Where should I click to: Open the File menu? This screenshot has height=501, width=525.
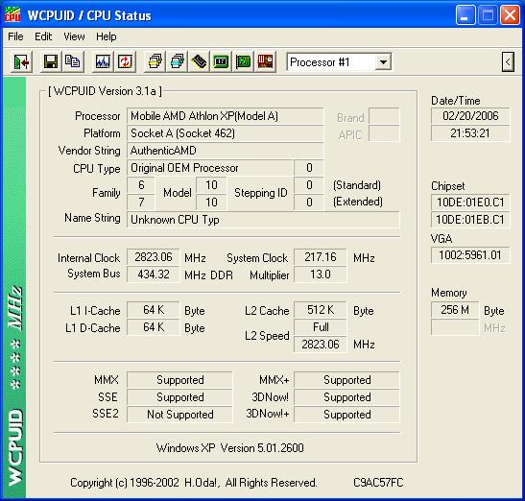coord(15,36)
